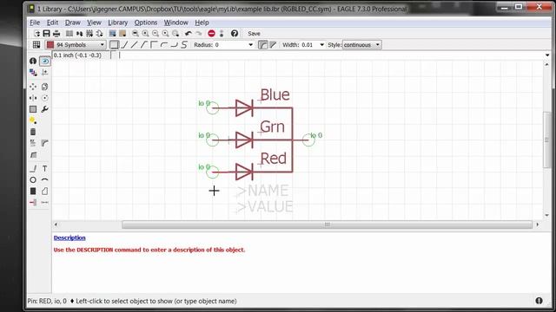Image resolution: width=556 pixels, height=312 pixels.
Task: Select the Delete trash can tool
Action: click(33, 132)
